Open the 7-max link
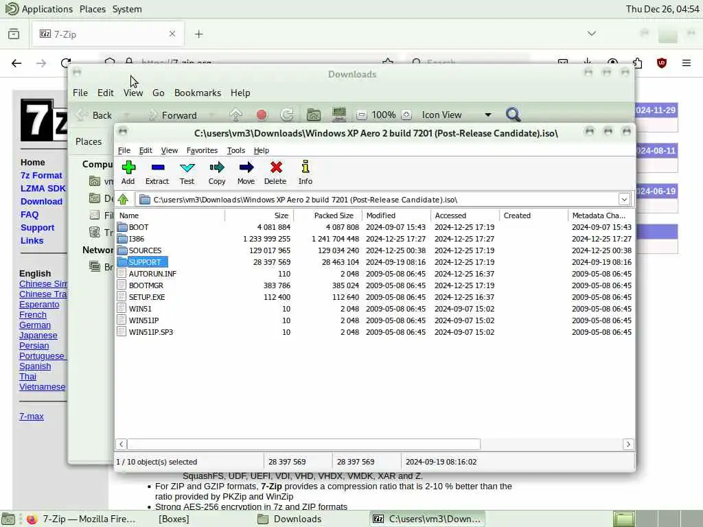 (32, 417)
